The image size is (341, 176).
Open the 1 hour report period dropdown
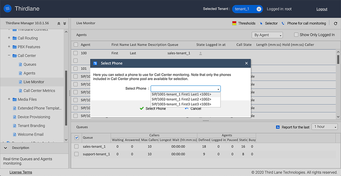[325, 127]
